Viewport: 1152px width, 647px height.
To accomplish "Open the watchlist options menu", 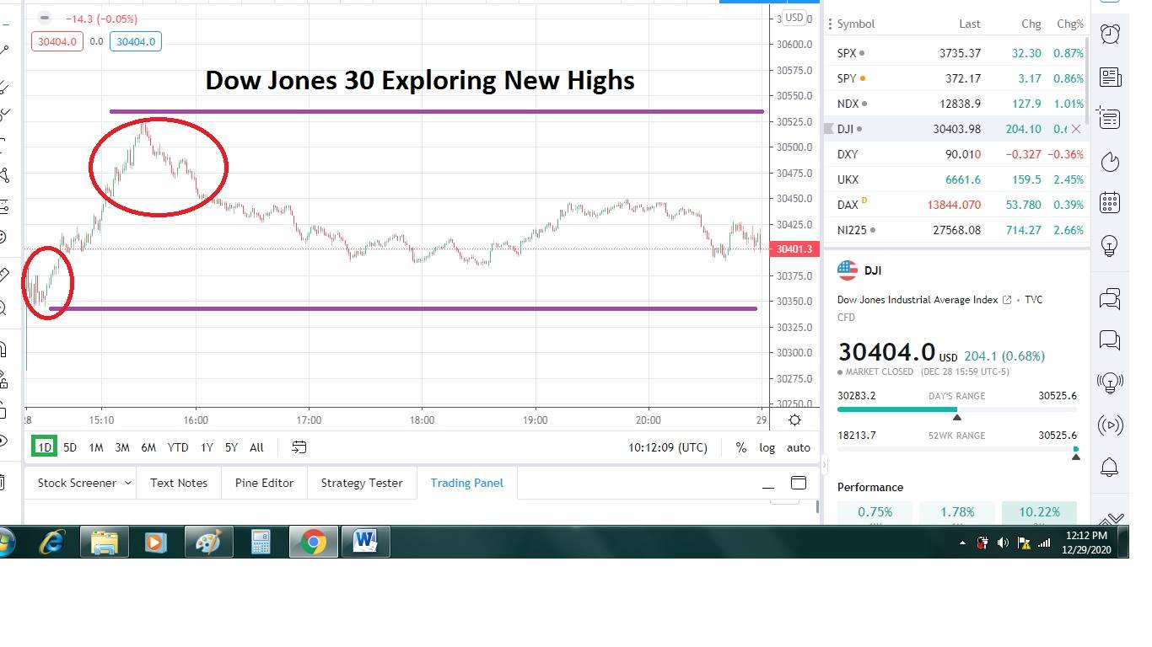I will pos(830,24).
